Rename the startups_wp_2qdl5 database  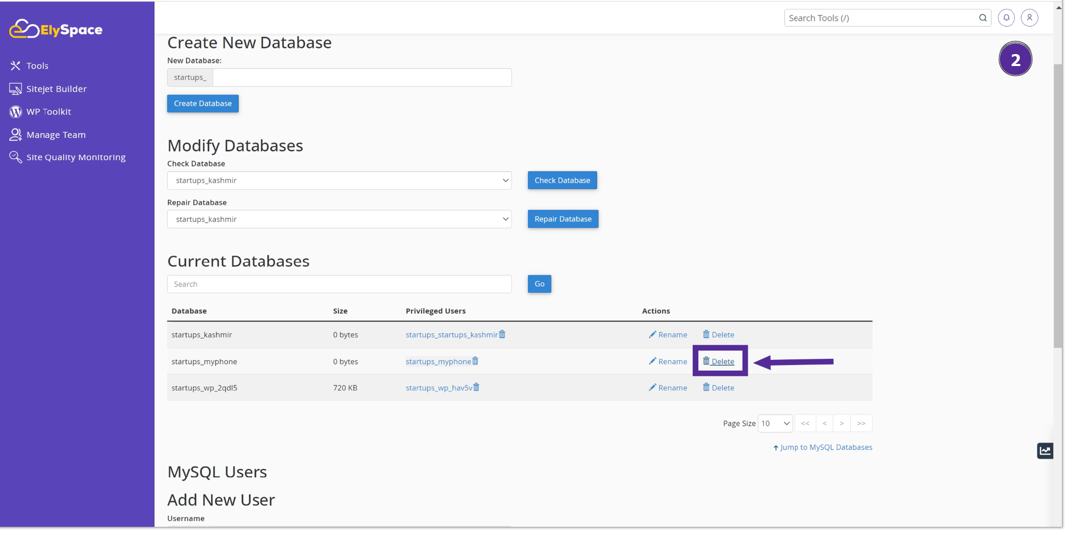(668, 388)
